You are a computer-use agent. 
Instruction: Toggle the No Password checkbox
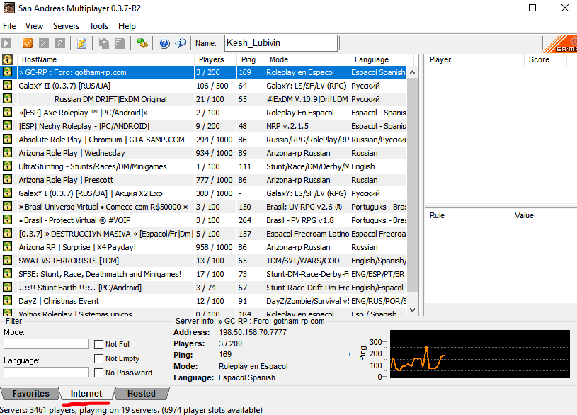point(99,373)
